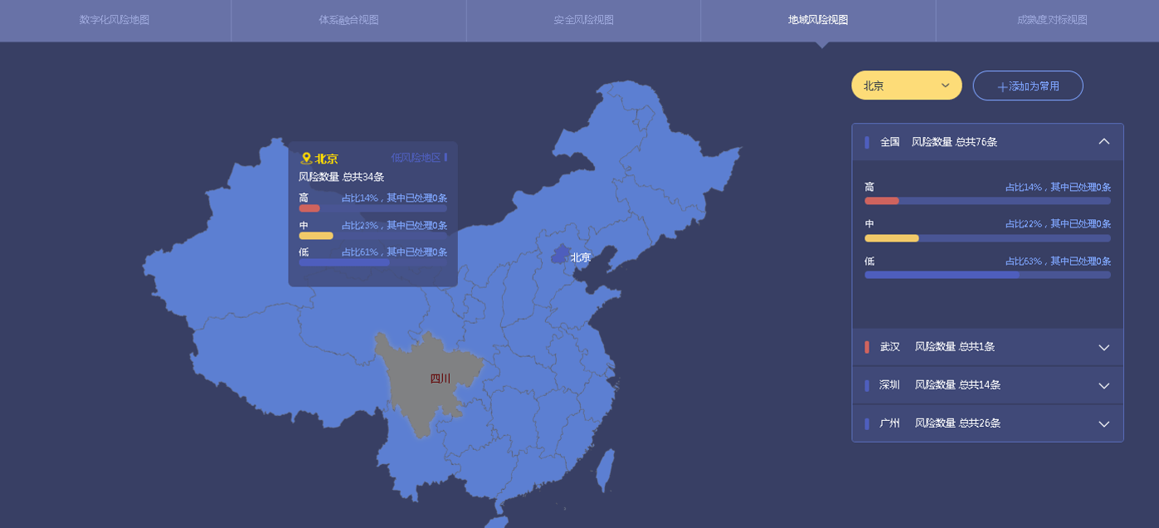This screenshot has height=528, width=1159.
Task: Expand the 武汉 risk row
Action: [1103, 347]
